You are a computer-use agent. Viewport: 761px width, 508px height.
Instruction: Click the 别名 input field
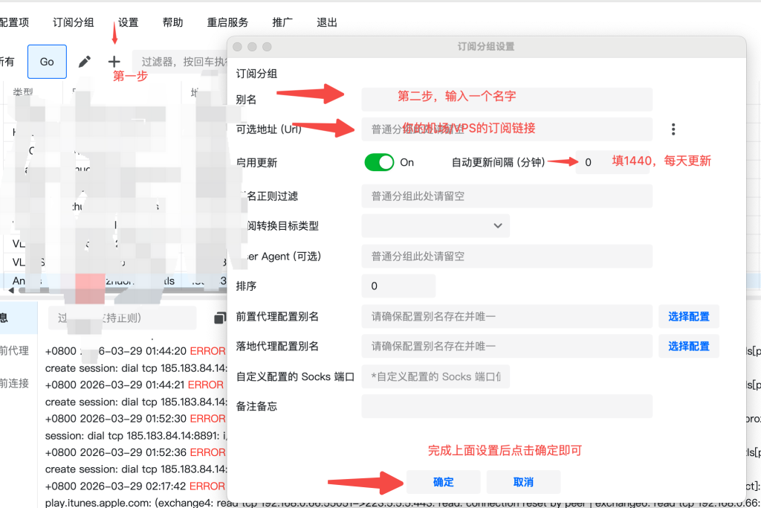pos(507,99)
